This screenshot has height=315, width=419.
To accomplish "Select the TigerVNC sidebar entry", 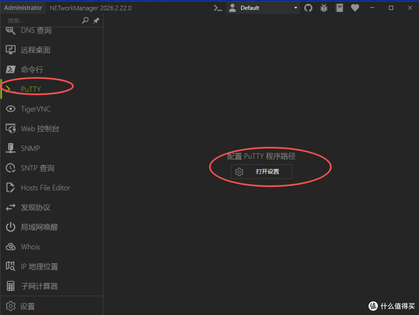I will (x=52, y=109).
